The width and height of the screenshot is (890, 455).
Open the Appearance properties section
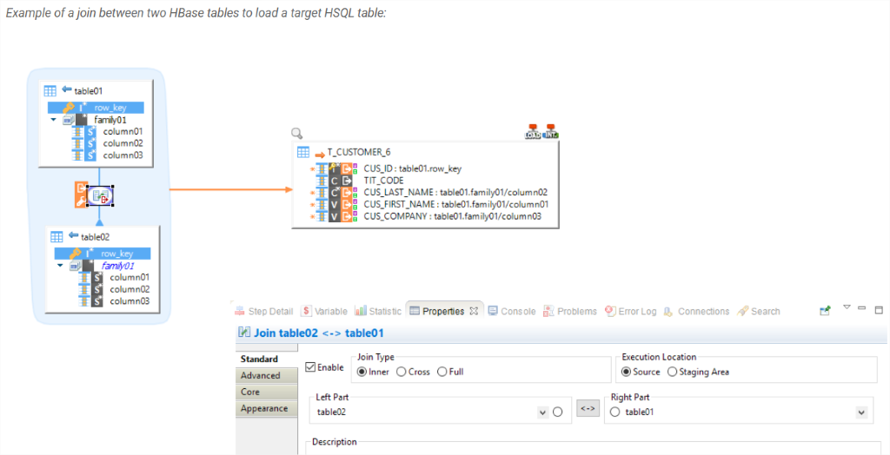point(266,408)
